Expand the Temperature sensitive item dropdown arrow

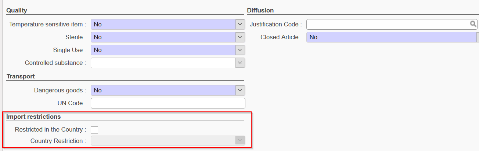coord(240,24)
